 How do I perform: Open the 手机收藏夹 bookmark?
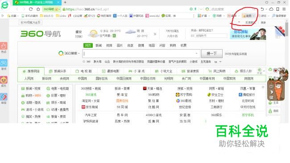tap(30, 16)
